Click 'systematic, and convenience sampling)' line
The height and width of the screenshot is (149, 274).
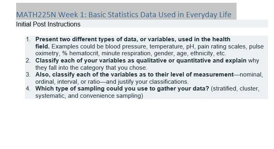(89, 96)
